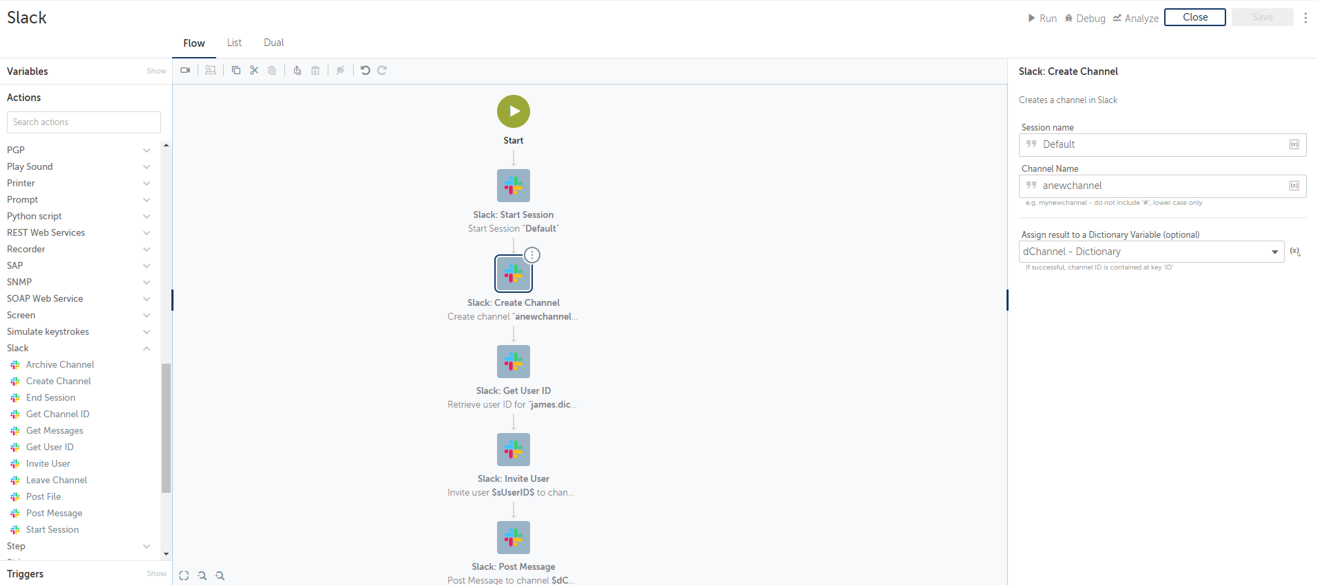Click the actions list scroll-up arrow
This screenshot has width=1317, height=585.
[166, 146]
